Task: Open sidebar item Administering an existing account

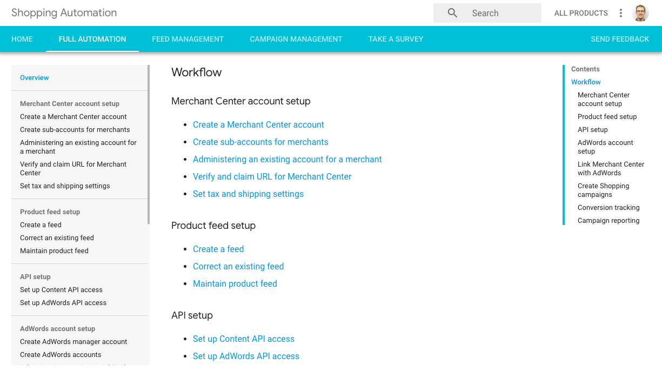Action: (x=78, y=147)
